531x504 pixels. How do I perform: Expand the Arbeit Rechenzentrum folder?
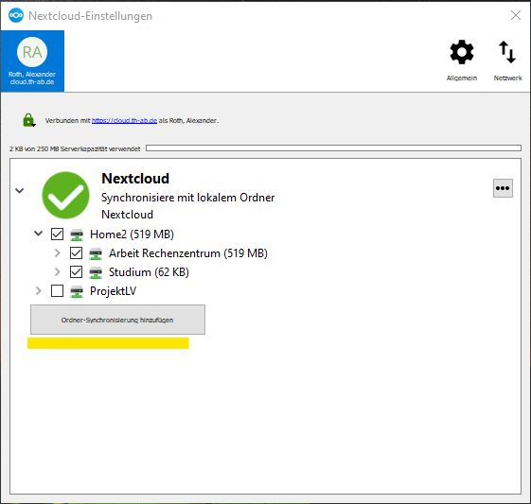click(x=57, y=253)
